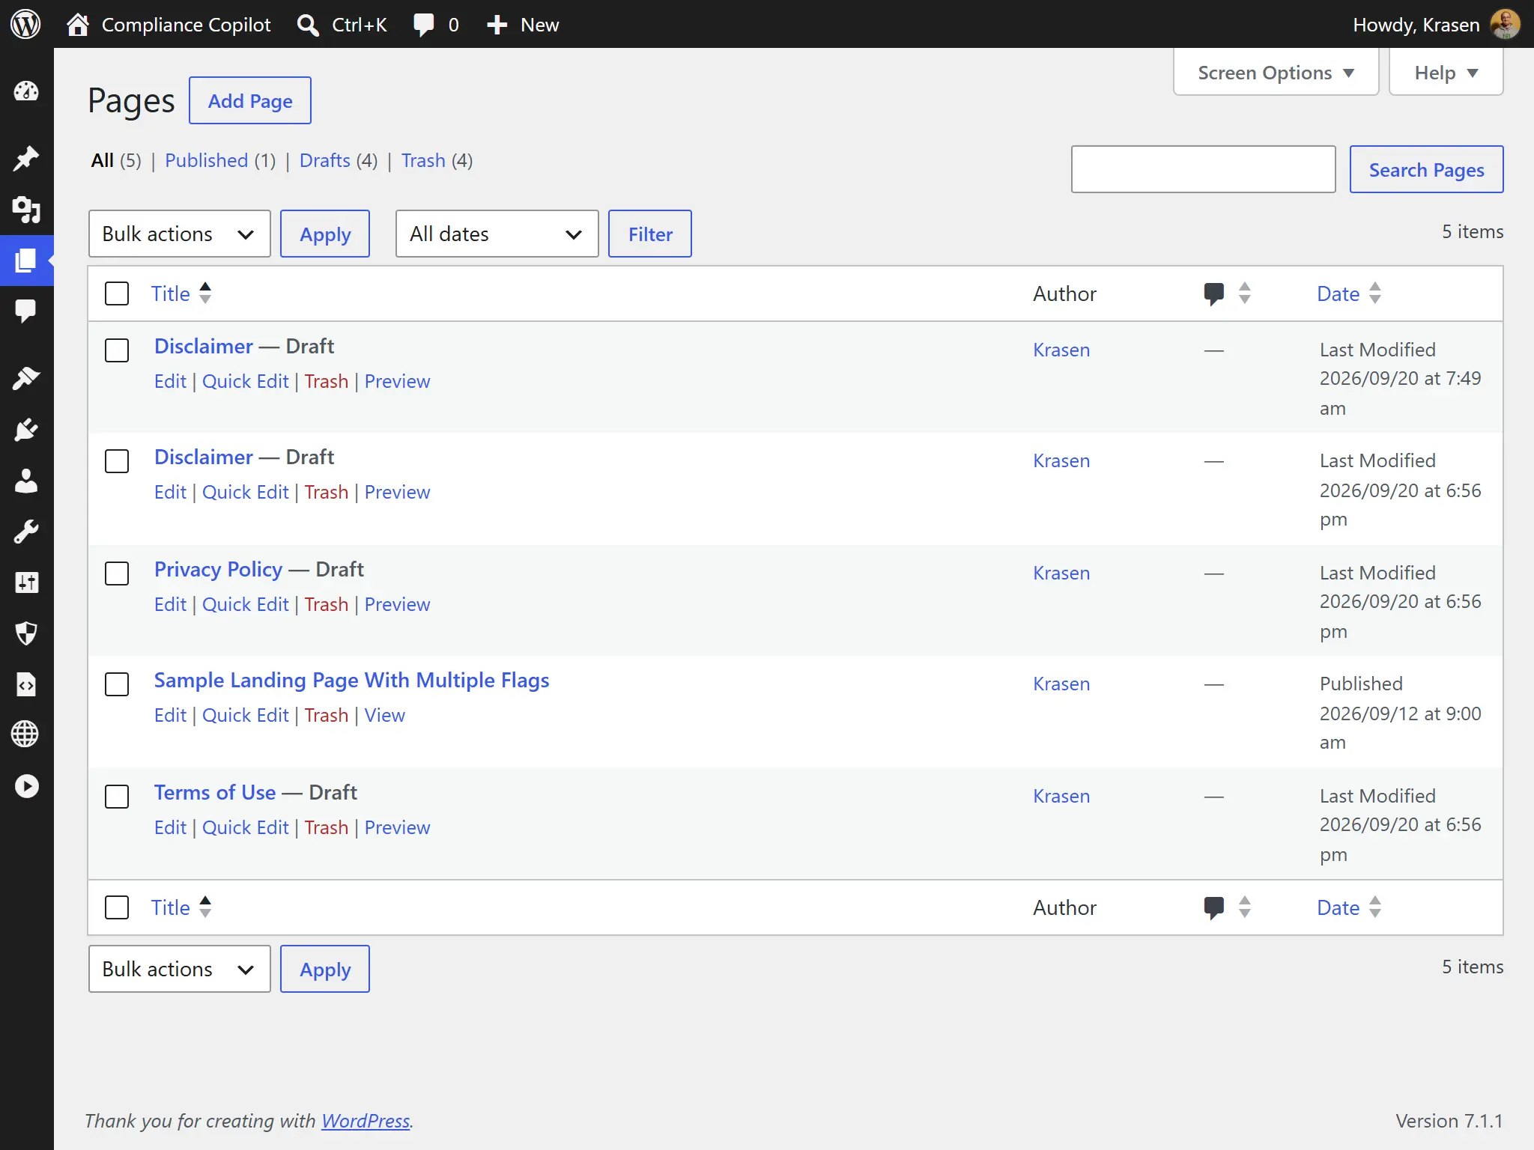Open the All dates dropdown
The height and width of the screenshot is (1150, 1534).
tap(497, 234)
